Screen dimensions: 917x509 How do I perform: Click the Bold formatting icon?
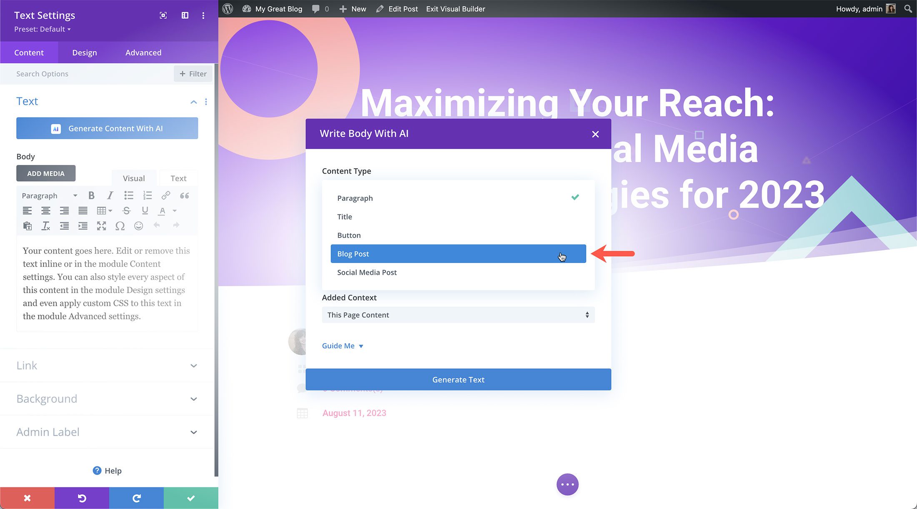(91, 196)
